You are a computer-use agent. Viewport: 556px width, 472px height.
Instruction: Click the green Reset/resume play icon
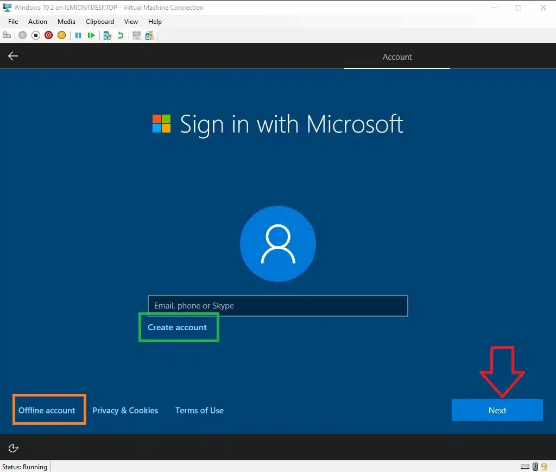tap(91, 35)
